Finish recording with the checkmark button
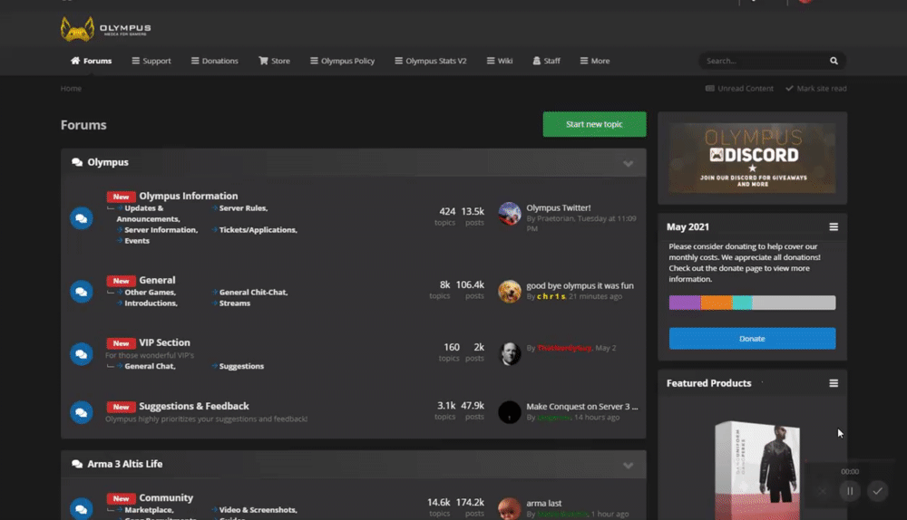This screenshot has width=907, height=520. coord(877,491)
